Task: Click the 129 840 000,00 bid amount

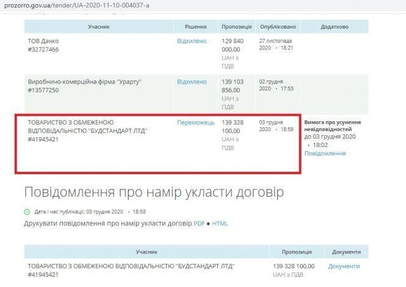Action: coord(232,45)
